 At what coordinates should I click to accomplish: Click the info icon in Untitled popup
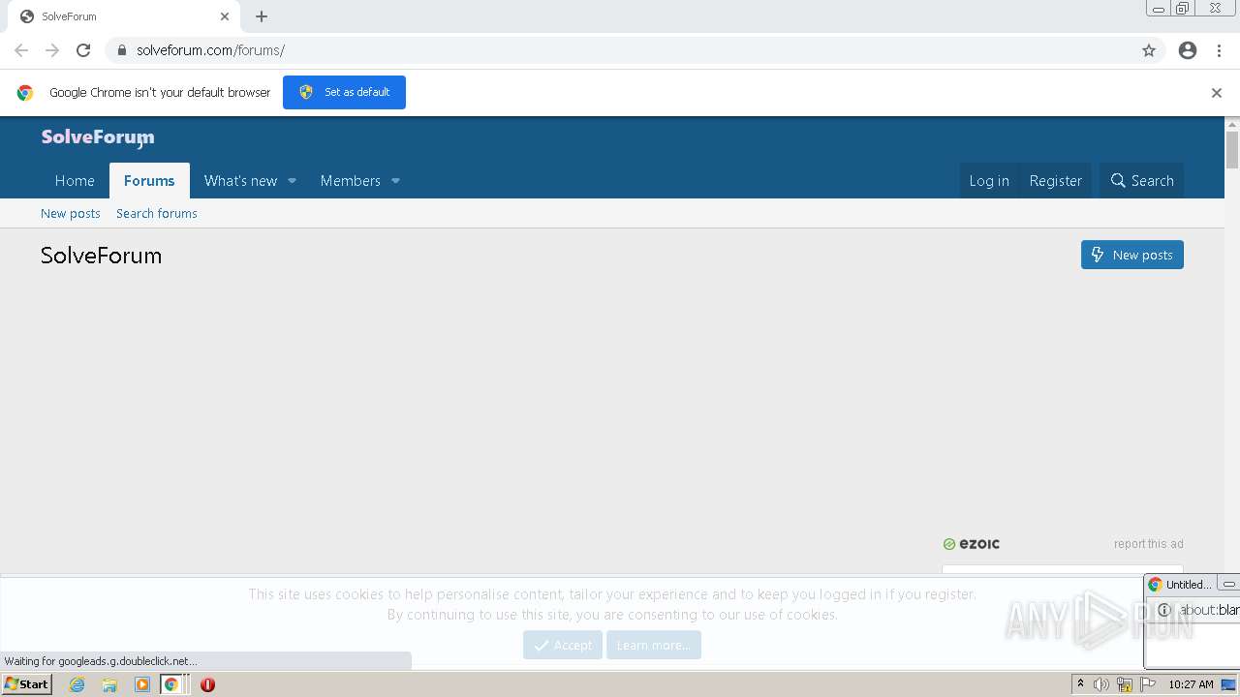pos(1164,610)
